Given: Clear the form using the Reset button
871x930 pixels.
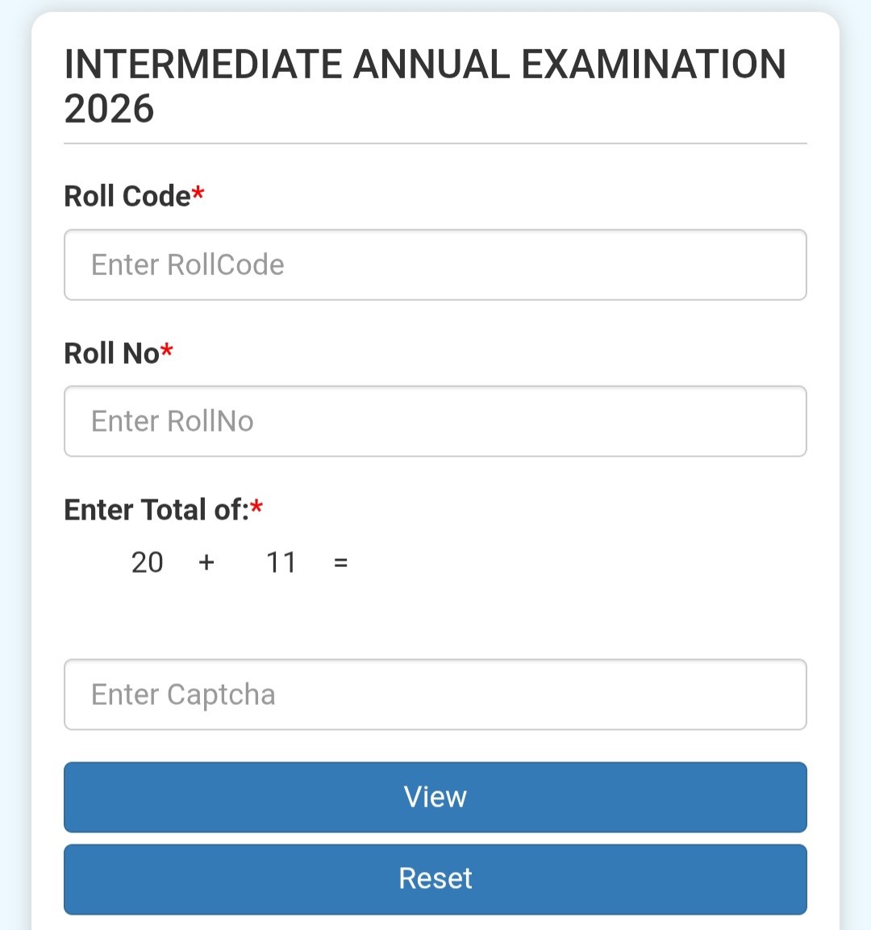Looking at the screenshot, I should click(x=435, y=879).
